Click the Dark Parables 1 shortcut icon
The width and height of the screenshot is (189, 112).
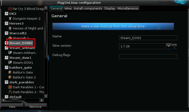pos(10,87)
